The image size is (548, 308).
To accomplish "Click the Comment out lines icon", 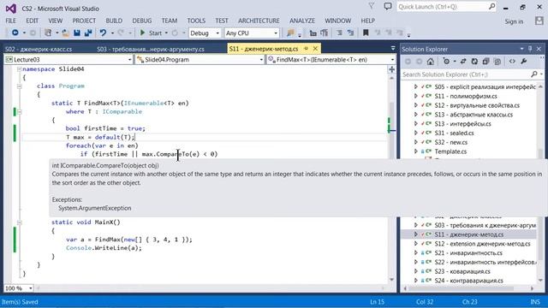I will pos(339,33).
